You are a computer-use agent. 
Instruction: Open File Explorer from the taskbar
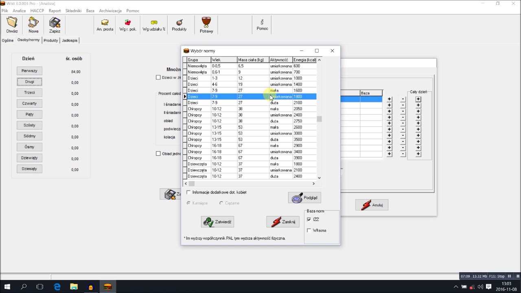pos(74,287)
